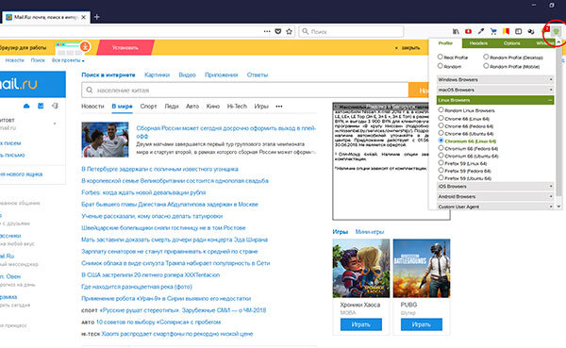Open the blue shopping cart extension
This screenshot has height=348, width=566.
493,31
